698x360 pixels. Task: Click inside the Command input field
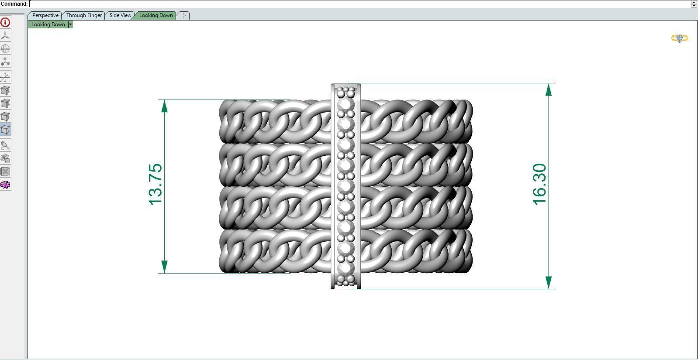[359, 4]
